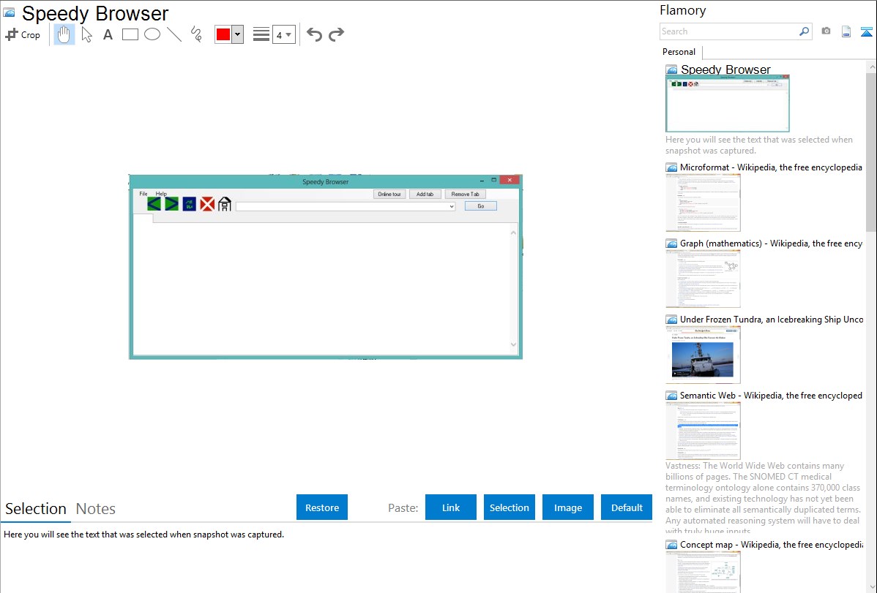Click the blue refresh icon in Speedy Browser
Viewport: 877px width, 593px height.
click(x=189, y=204)
